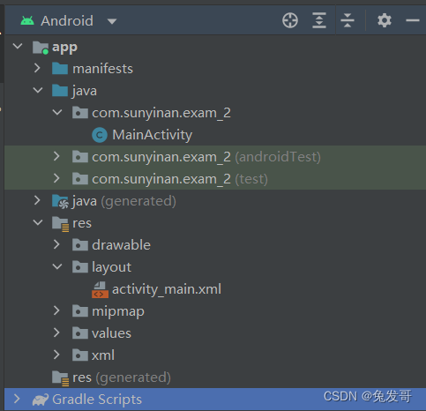426x411 pixels.
Task: Select the 'manifests' label
Action: [x=102, y=69]
